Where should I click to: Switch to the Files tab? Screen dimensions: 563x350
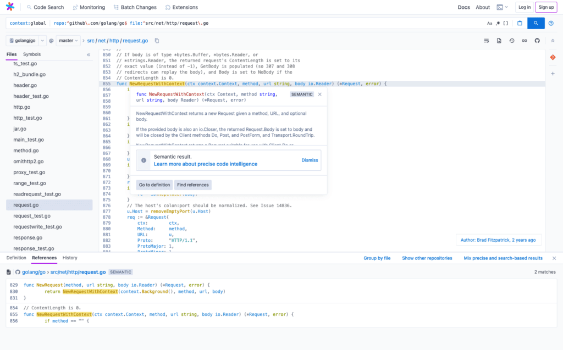pos(12,54)
